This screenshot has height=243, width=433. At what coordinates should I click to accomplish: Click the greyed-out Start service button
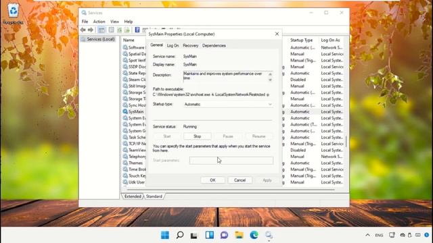[167, 136]
